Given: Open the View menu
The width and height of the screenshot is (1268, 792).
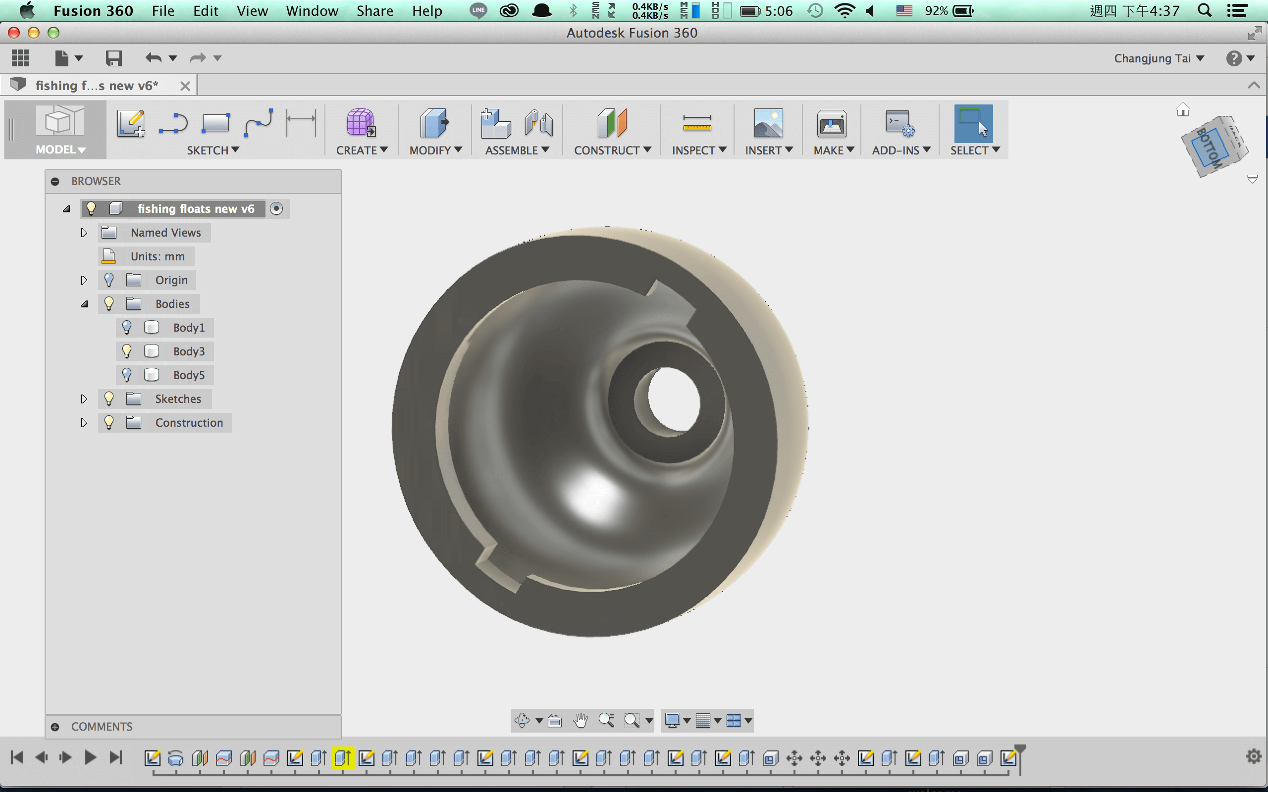Looking at the screenshot, I should pyautogui.click(x=252, y=10).
